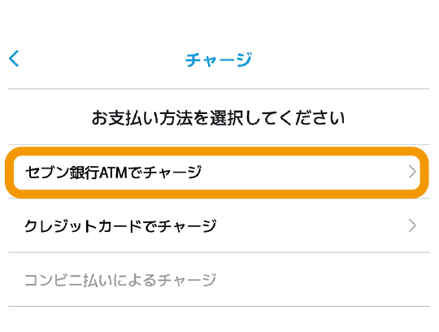Click the チャージ page title
Screen dimensions: 439x332
tap(219, 59)
